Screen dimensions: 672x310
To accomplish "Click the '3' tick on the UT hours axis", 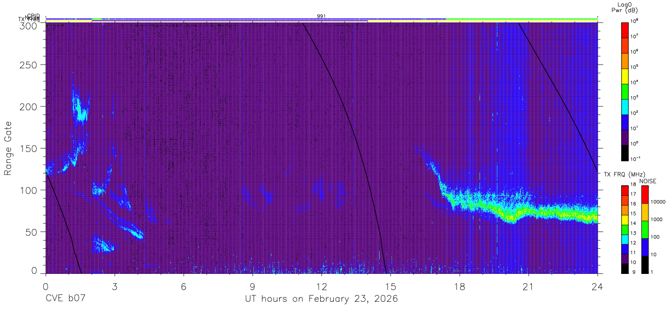I will (114, 286).
